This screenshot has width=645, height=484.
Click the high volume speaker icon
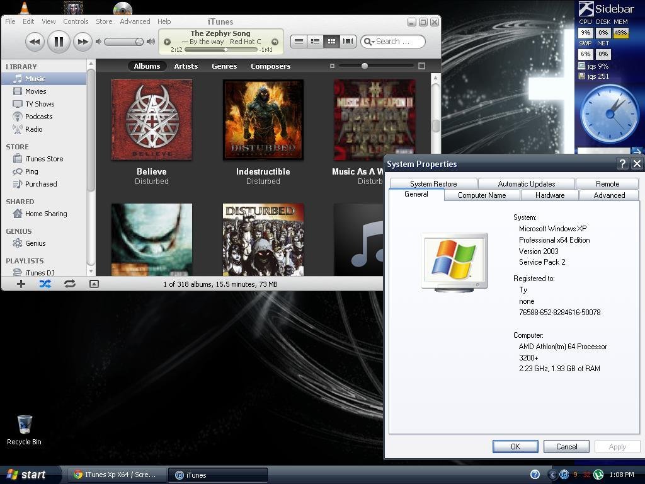pyautogui.click(x=151, y=42)
